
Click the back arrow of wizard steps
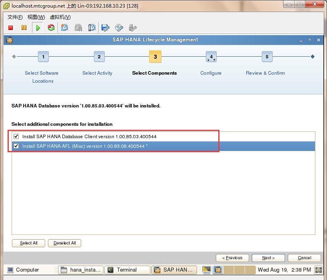[x=14, y=57]
